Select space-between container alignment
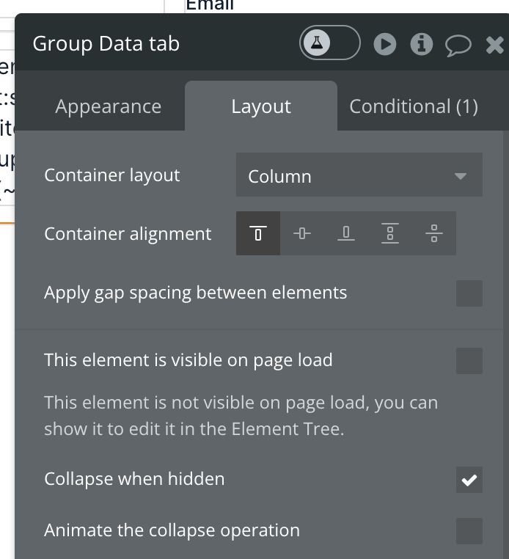 pos(390,234)
